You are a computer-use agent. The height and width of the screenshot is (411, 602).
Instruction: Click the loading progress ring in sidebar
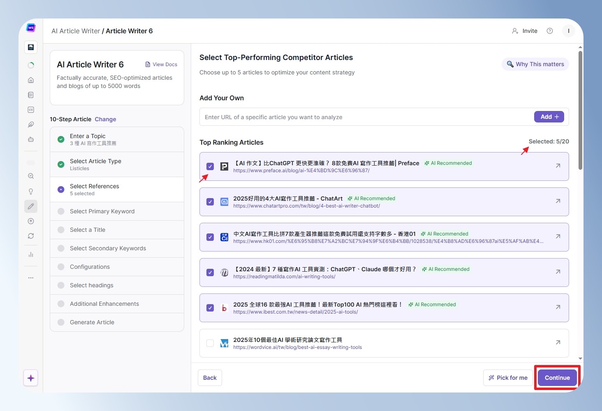[31, 65]
